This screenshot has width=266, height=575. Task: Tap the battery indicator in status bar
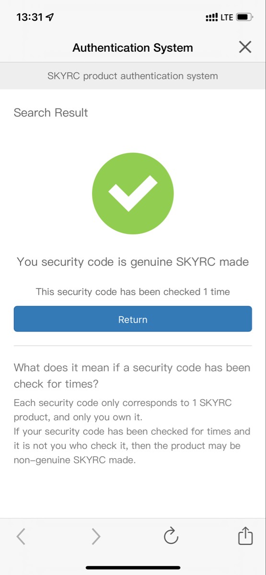point(244,17)
